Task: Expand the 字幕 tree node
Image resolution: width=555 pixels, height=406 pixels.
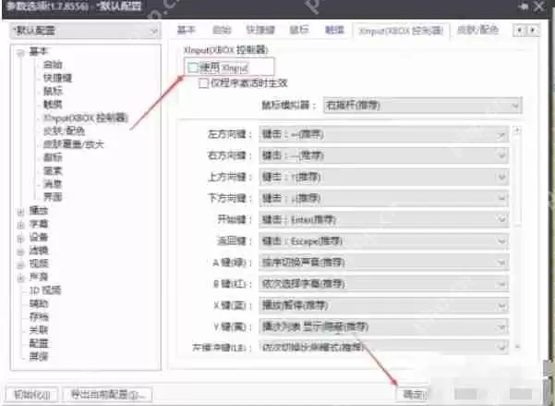Action: pyautogui.click(x=20, y=225)
